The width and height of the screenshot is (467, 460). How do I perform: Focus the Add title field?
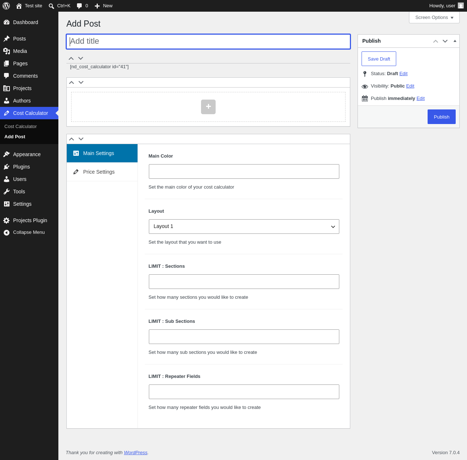click(208, 42)
